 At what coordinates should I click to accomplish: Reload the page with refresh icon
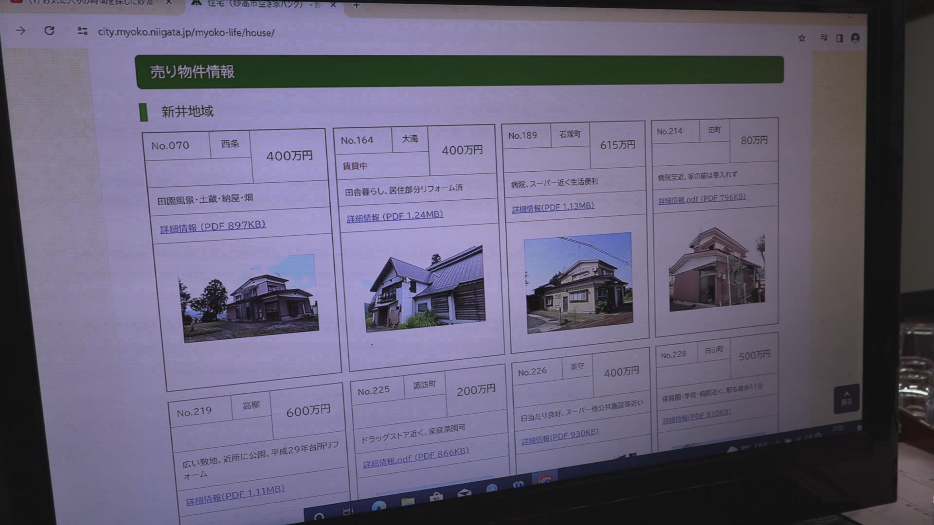point(50,31)
